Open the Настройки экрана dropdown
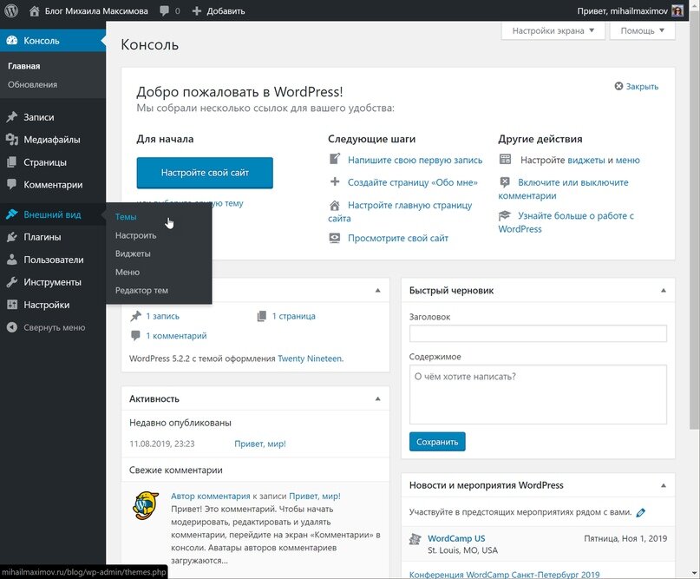 (553, 31)
